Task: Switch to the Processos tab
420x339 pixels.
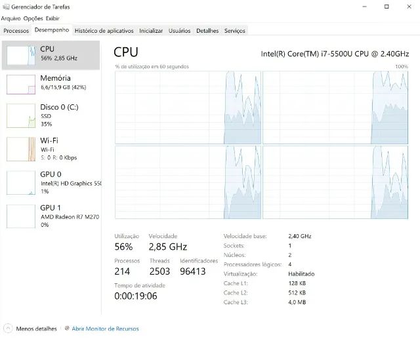Action: click(x=16, y=31)
